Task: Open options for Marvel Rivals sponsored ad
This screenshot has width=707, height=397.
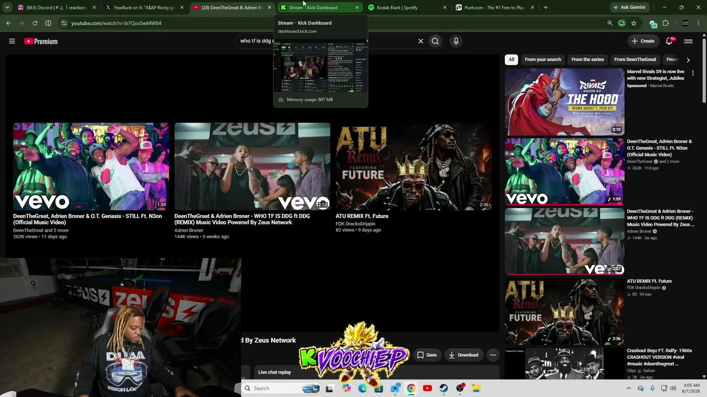Action: pyautogui.click(x=693, y=73)
